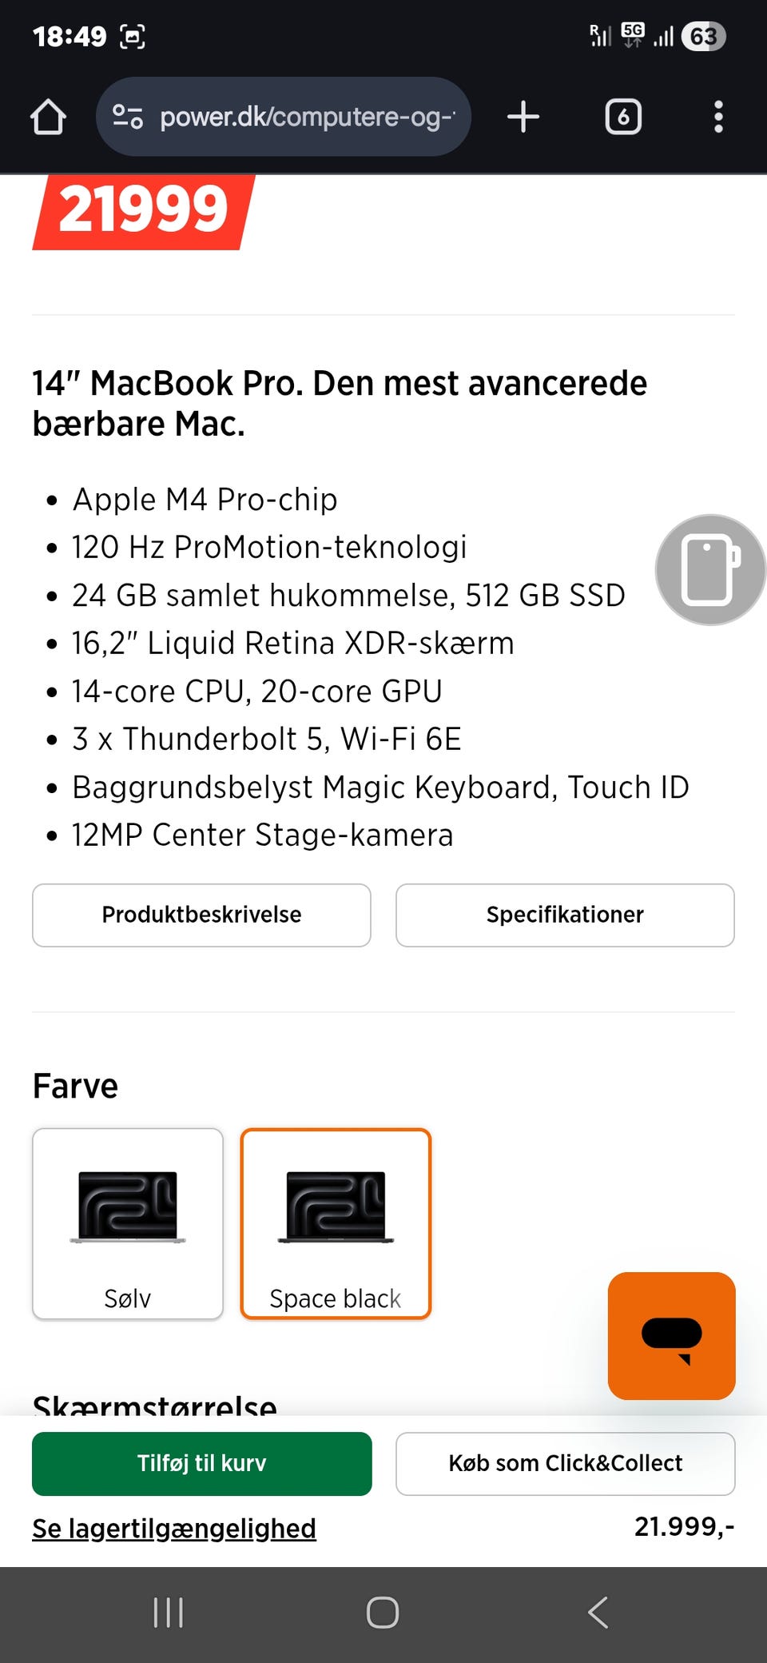Tap the screen capture status icon
The image size is (767, 1663).
point(133,37)
